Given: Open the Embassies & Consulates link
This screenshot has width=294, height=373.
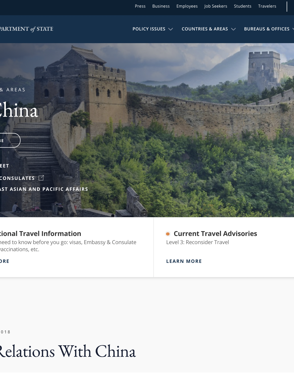Looking at the screenshot, I should click(17, 178).
